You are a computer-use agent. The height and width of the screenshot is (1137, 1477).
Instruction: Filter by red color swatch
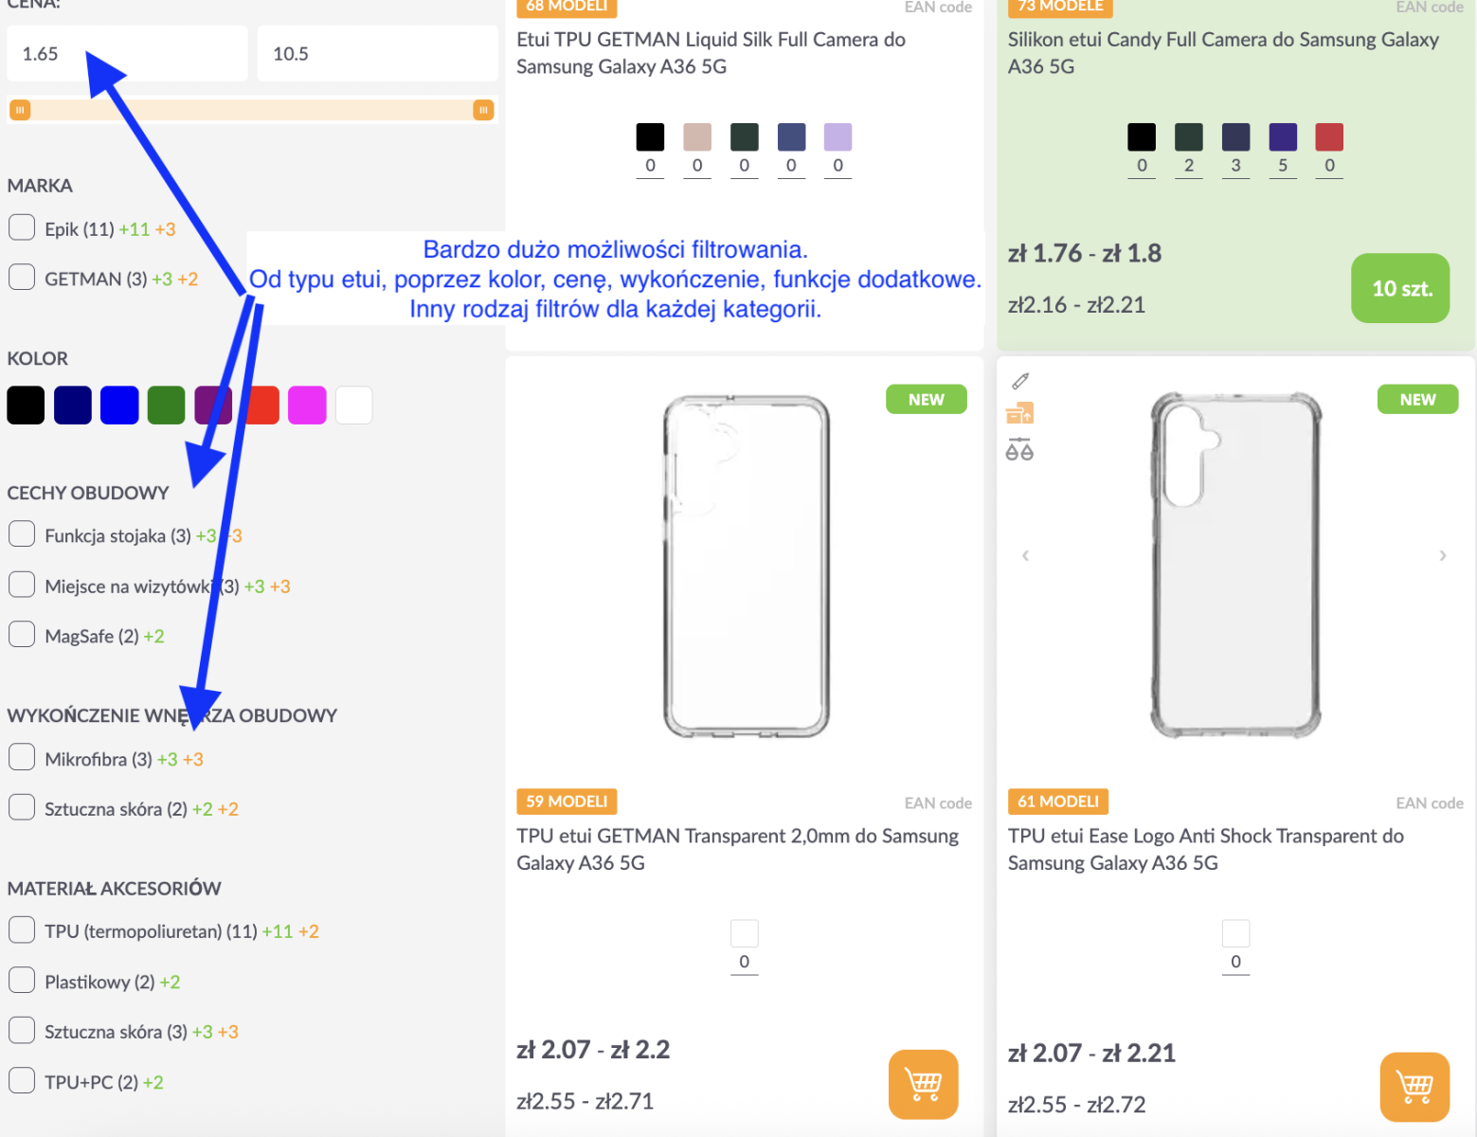[x=261, y=406]
